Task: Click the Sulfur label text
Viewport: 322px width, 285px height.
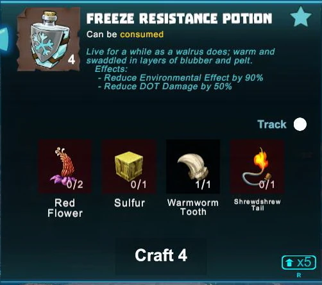Action: (130, 203)
